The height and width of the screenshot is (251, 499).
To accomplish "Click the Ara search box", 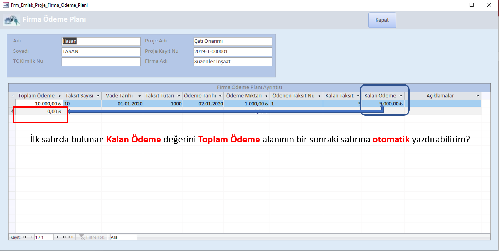I will 123,237.
